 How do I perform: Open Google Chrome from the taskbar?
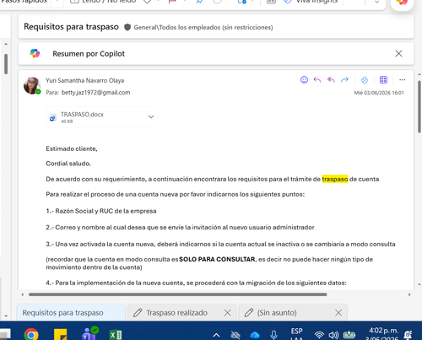coord(31,334)
